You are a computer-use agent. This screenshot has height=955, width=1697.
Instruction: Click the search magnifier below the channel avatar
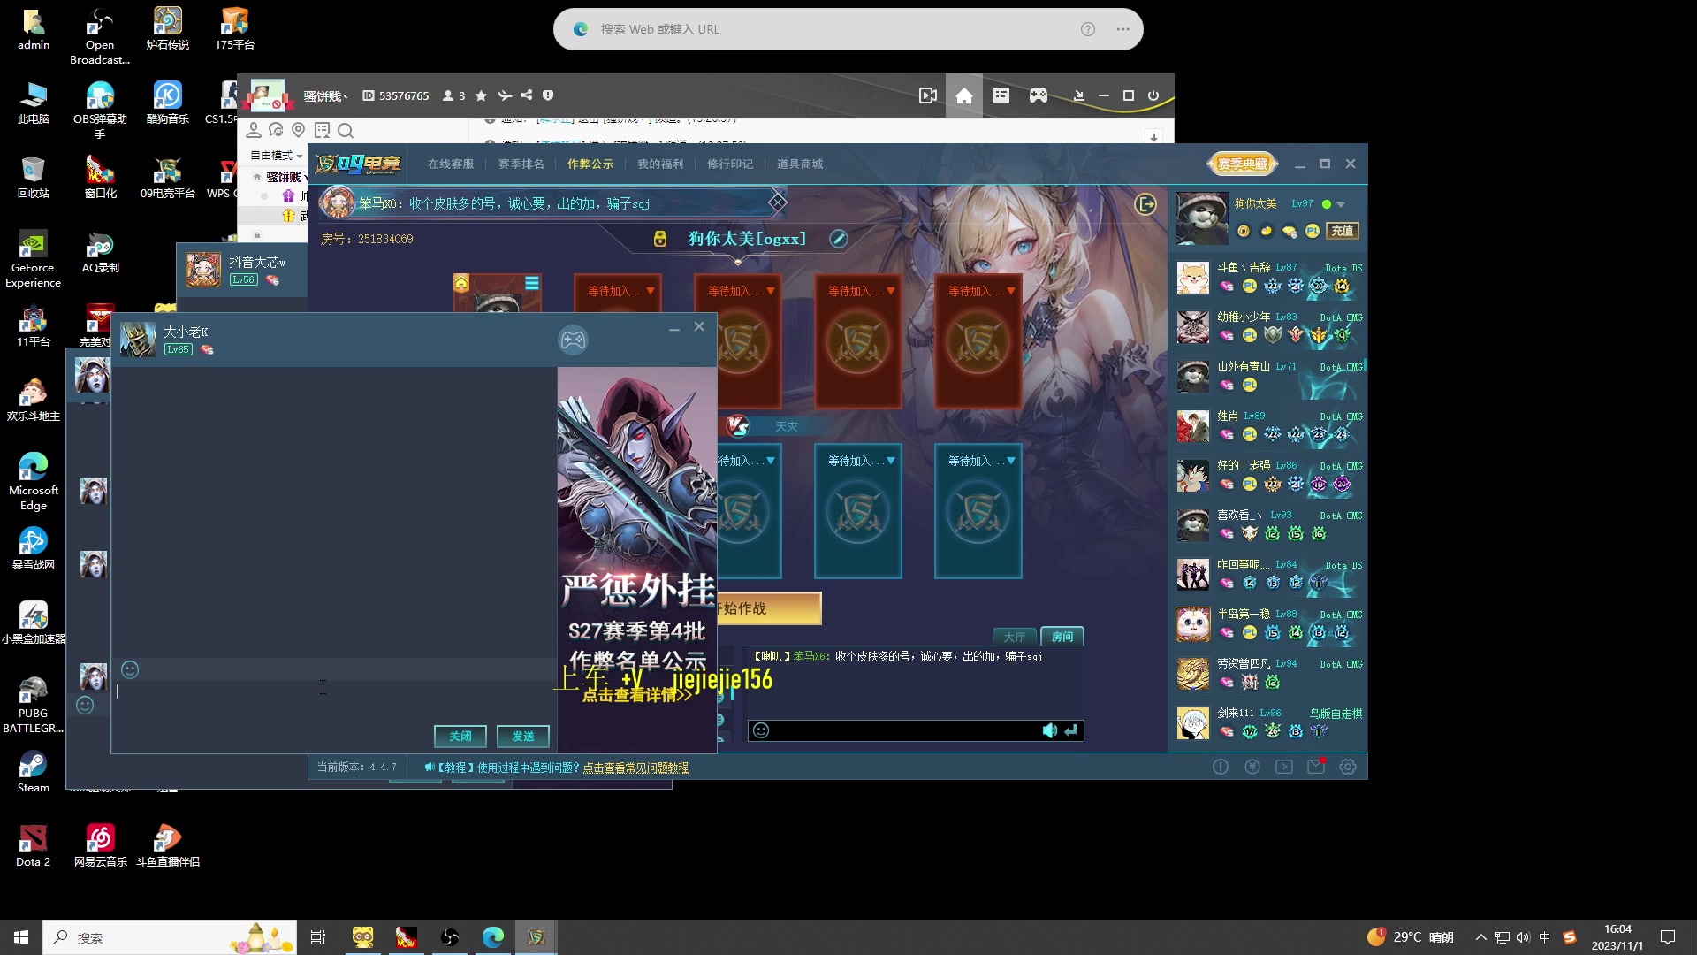[x=346, y=131]
